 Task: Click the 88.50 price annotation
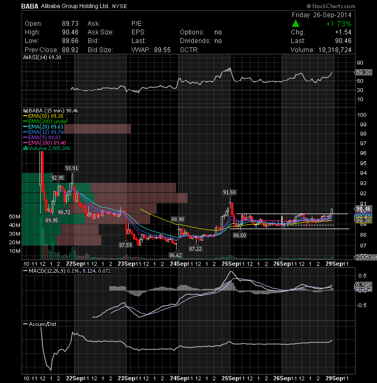click(239, 235)
